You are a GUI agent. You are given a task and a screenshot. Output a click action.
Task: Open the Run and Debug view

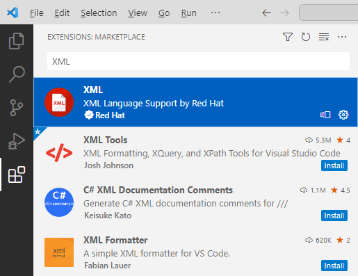17,141
